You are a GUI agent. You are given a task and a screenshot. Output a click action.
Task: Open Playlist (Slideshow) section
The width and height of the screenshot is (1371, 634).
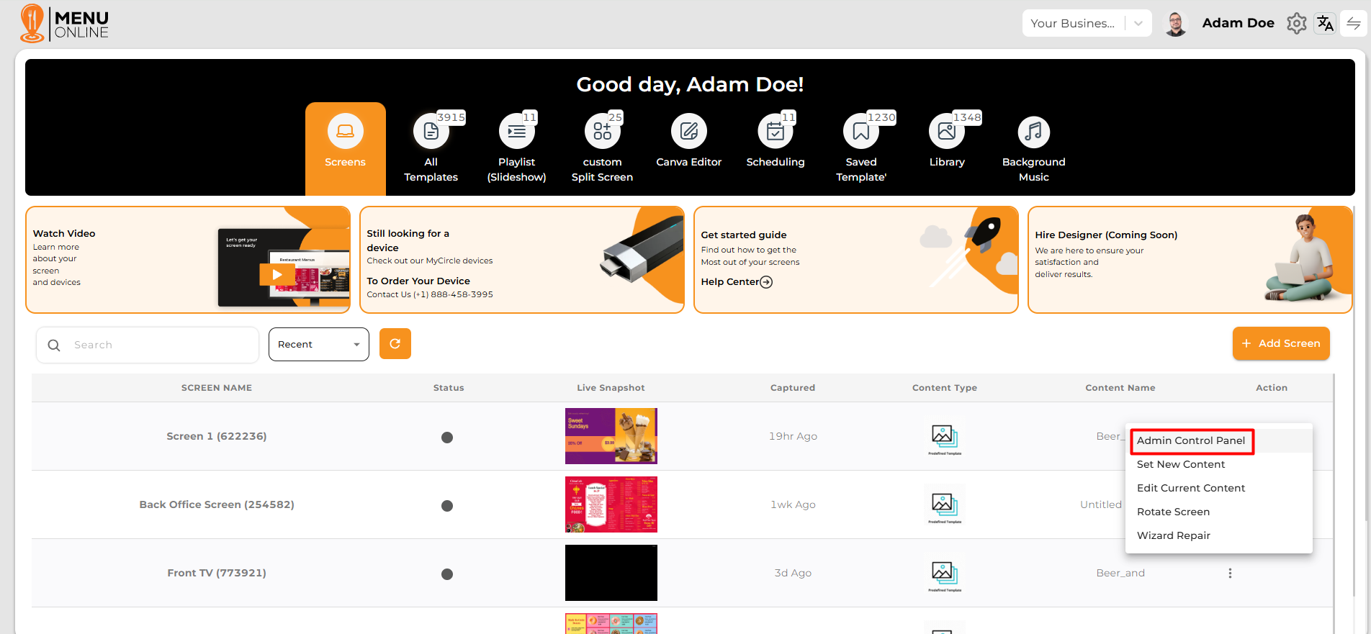pyautogui.click(x=516, y=132)
